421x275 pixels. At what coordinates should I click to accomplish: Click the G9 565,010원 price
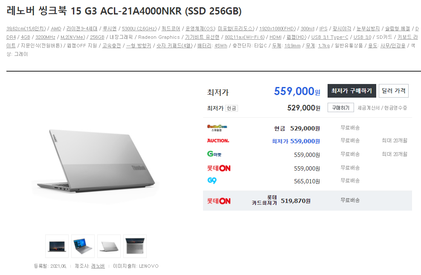pos(307,181)
